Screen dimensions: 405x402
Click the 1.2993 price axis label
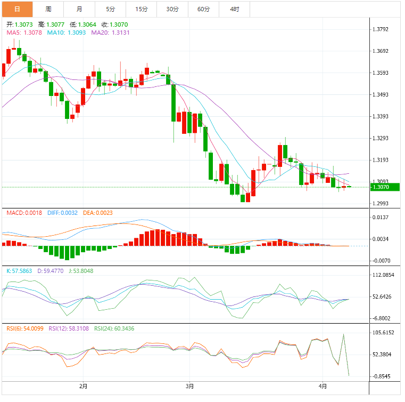[380, 203]
